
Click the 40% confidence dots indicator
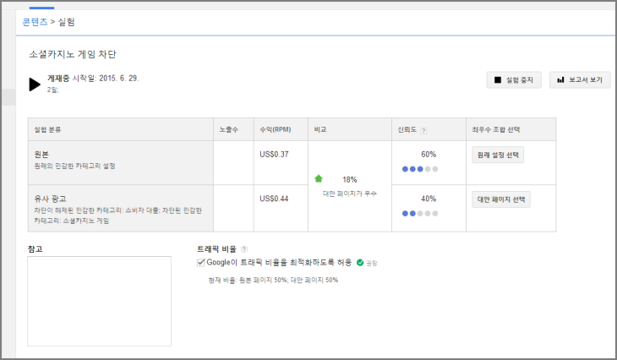coord(420,214)
